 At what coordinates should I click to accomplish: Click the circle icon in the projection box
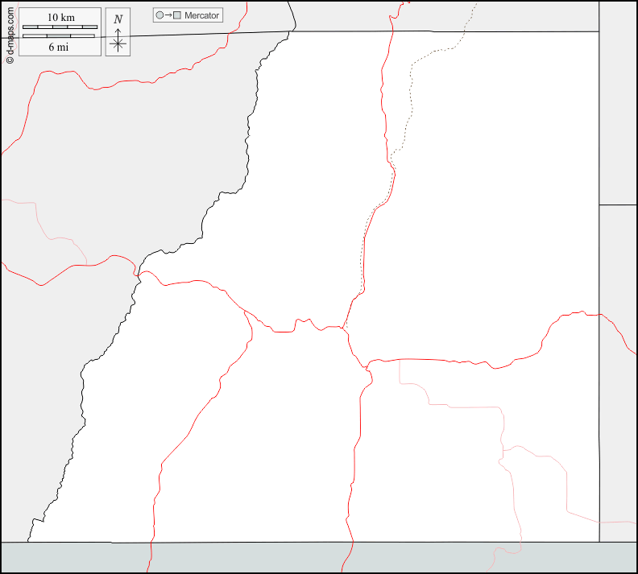(x=159, y=15)
